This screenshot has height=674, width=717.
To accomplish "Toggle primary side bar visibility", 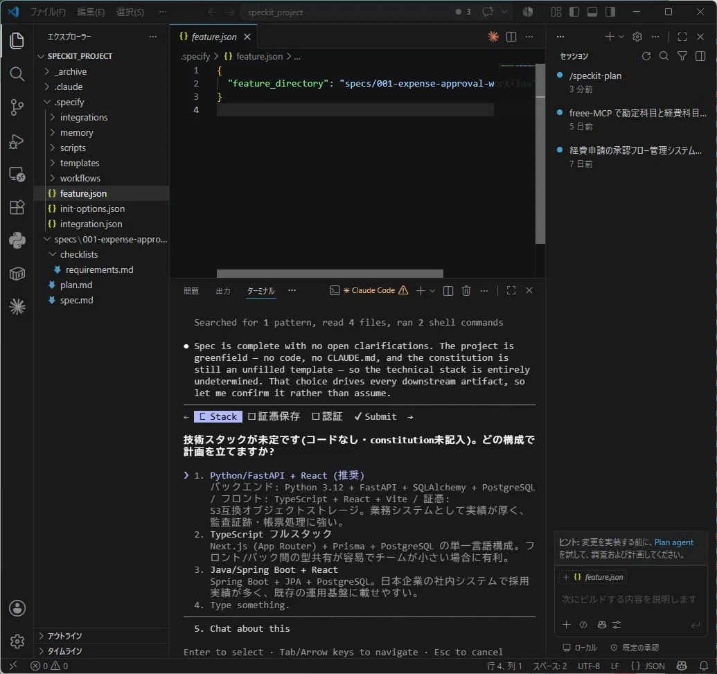I will tap(574, 12).
